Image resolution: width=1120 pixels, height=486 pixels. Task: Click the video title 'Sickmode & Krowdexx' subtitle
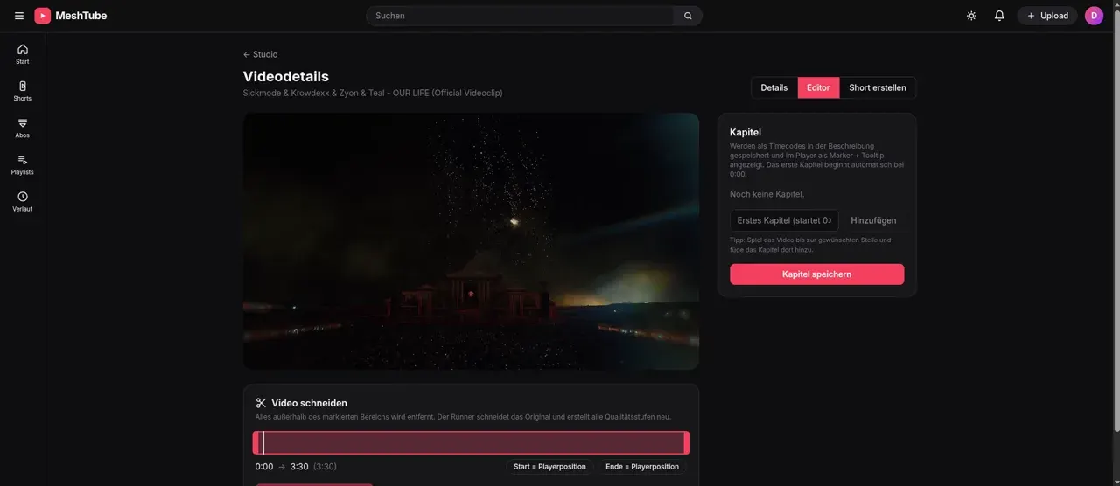pos(373,93)
